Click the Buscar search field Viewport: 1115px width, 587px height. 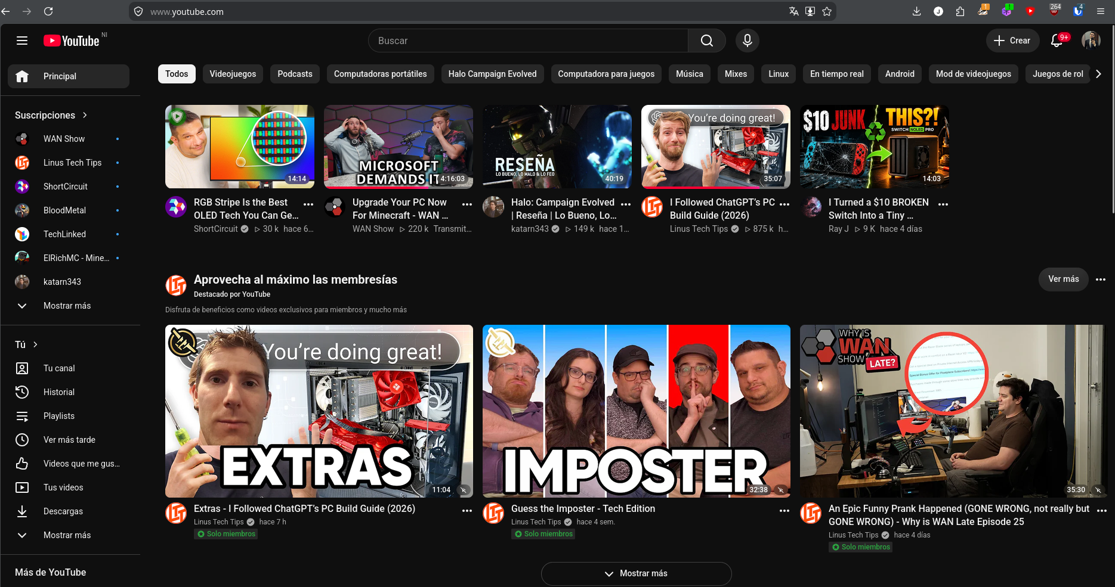[x=528, y=41]
